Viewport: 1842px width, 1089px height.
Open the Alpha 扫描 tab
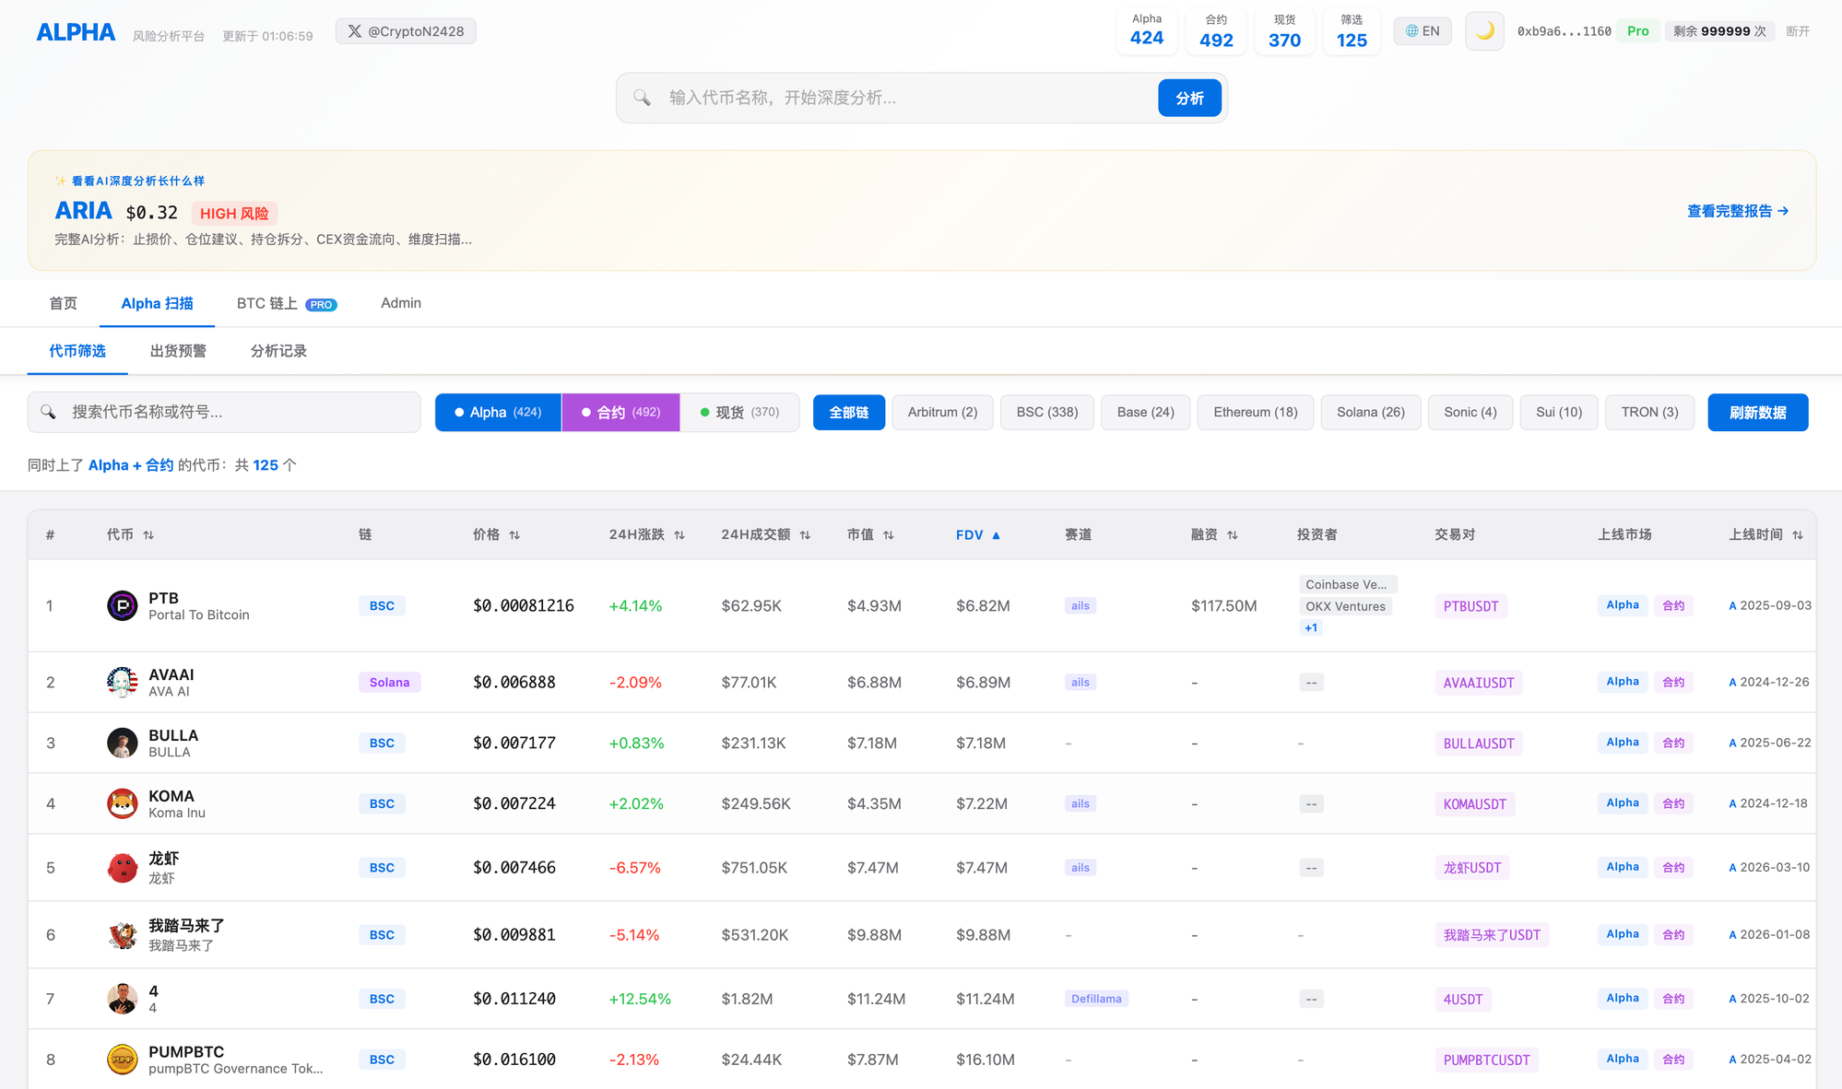[x=157, y=303]
